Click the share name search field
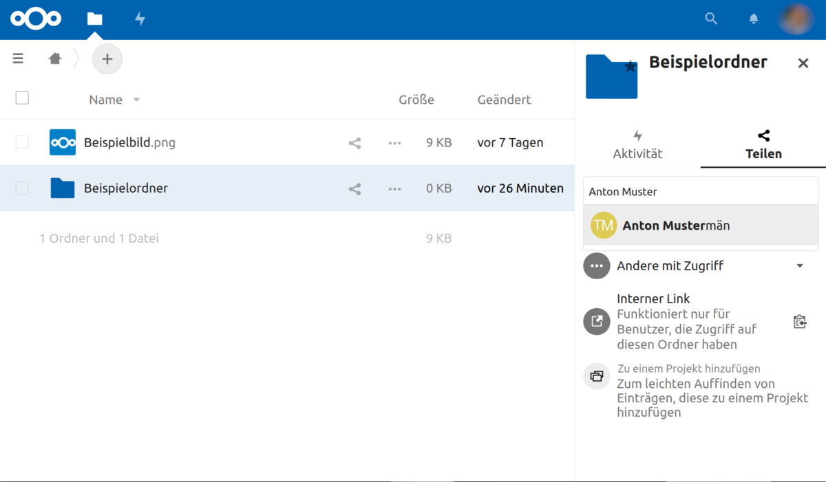826x482 pixels. (701, 192)
